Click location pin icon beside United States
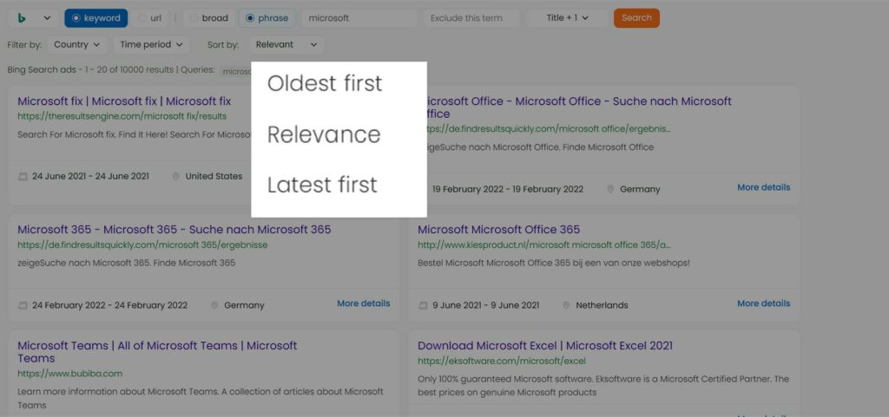Screen dimensions: 889x417 175,177
